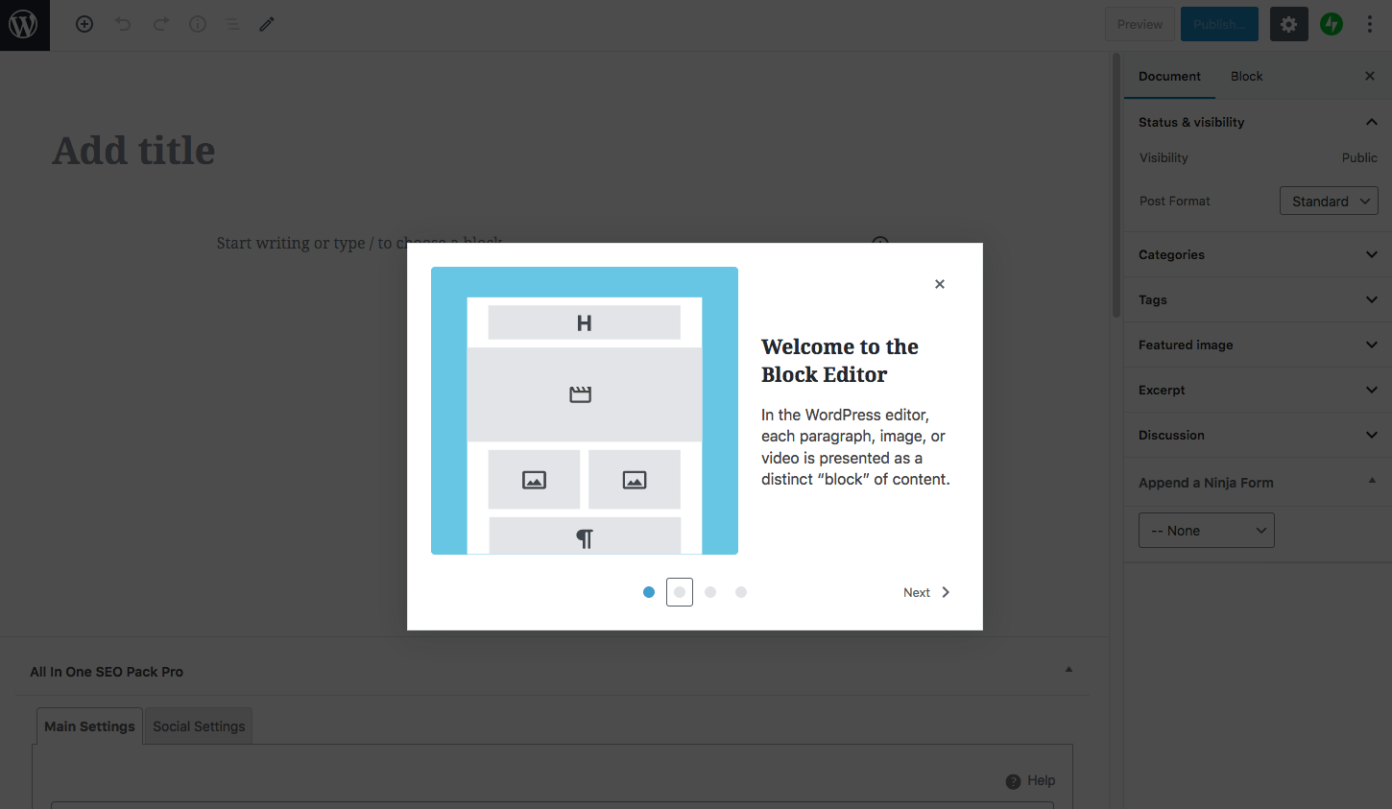
Task: Select the second pagination dot
Action: point(679,592)
